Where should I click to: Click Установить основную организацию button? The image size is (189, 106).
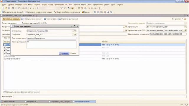click(38, 12)
